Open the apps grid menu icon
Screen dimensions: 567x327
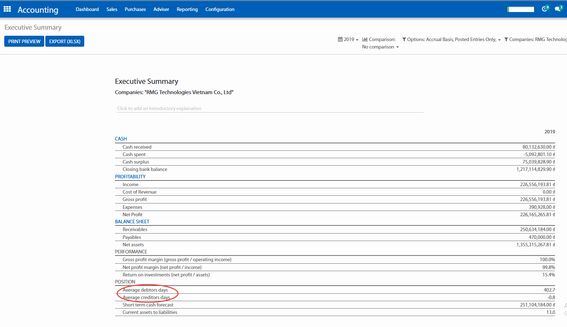[x=7, y=9]
